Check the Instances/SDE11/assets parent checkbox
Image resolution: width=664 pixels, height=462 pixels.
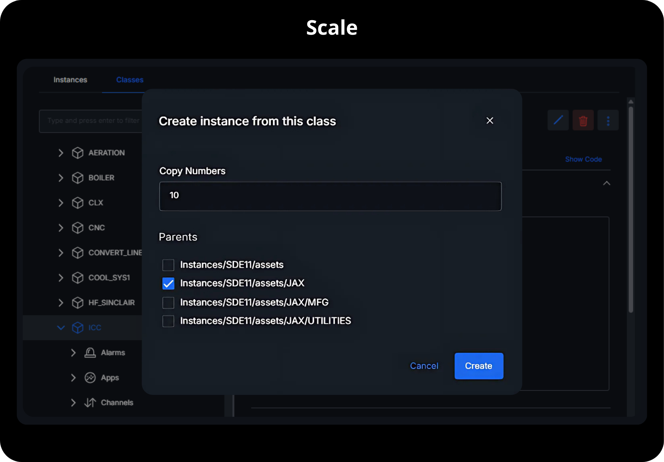pyautogui.click(x=168, y=265)
